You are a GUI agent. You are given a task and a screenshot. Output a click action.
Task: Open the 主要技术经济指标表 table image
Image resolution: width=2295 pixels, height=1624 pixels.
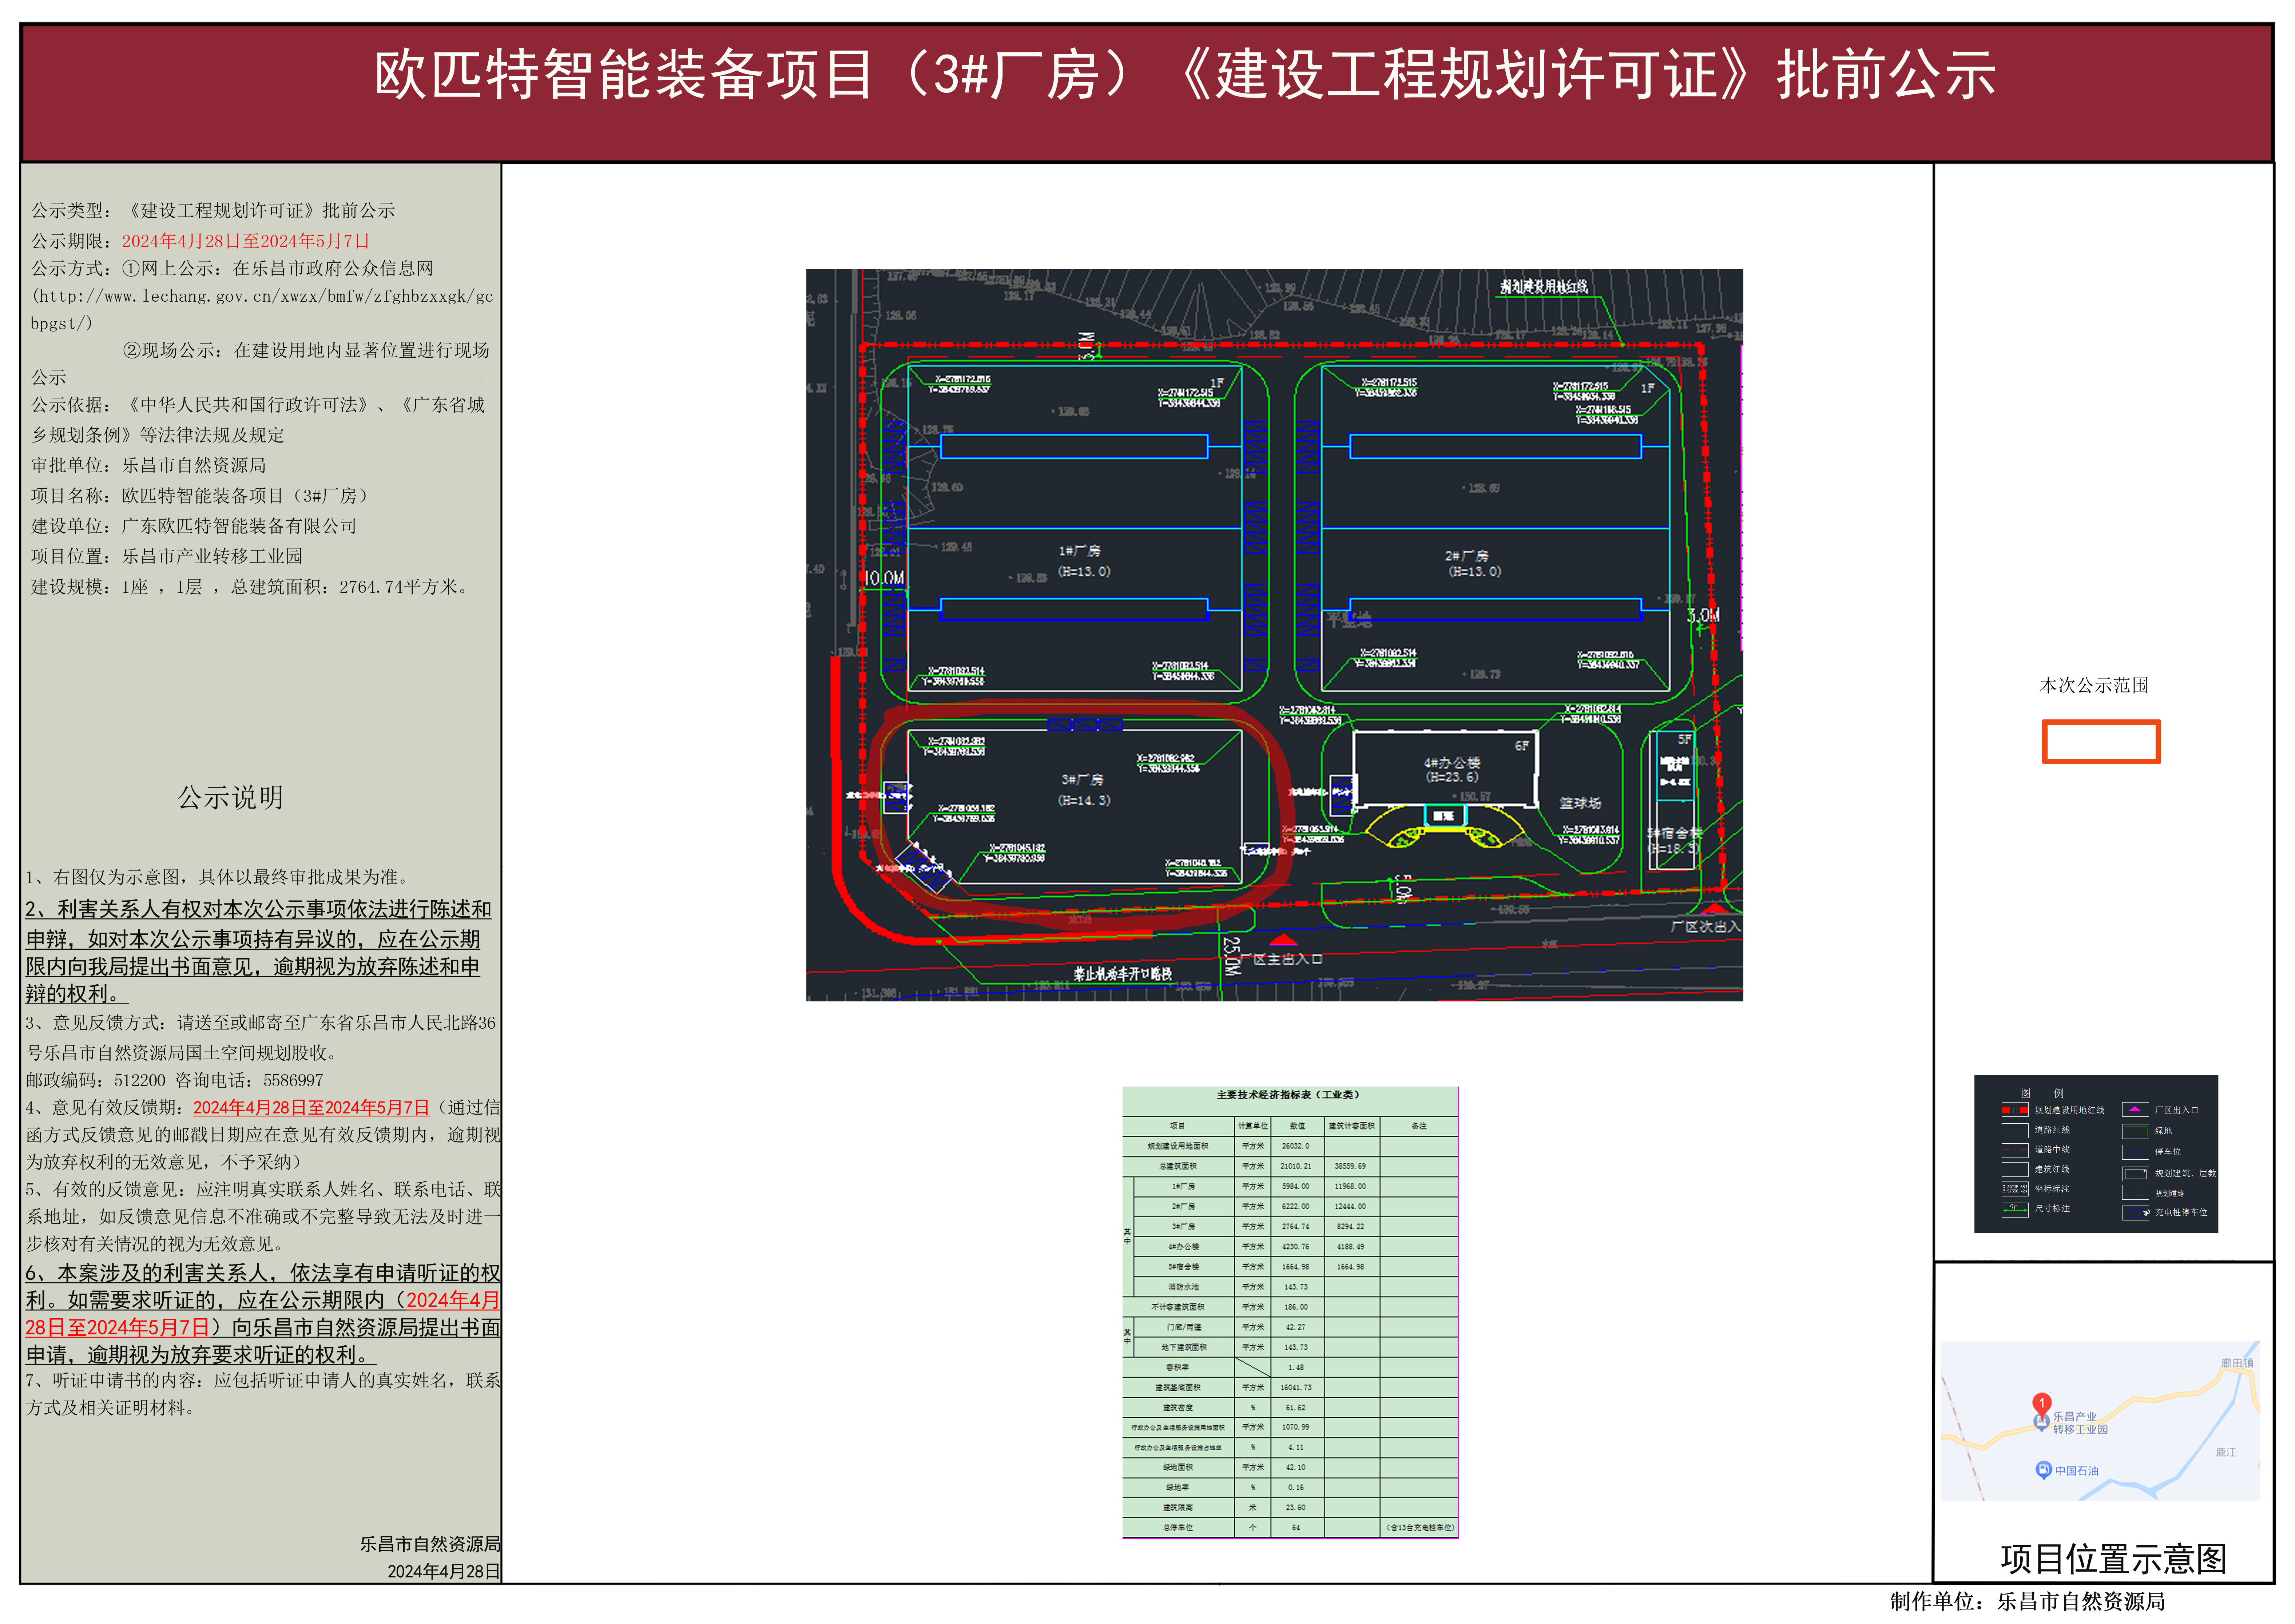(1290, 1312)
